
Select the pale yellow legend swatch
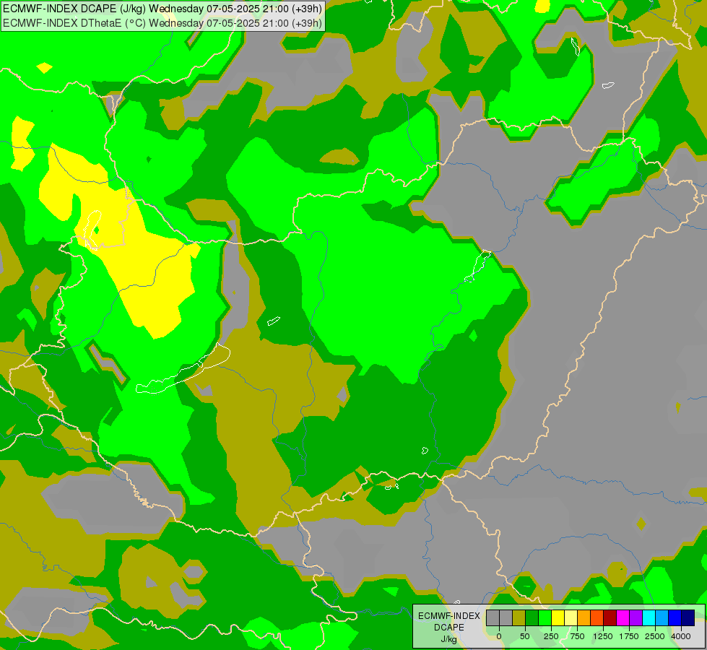coord(571,618)
